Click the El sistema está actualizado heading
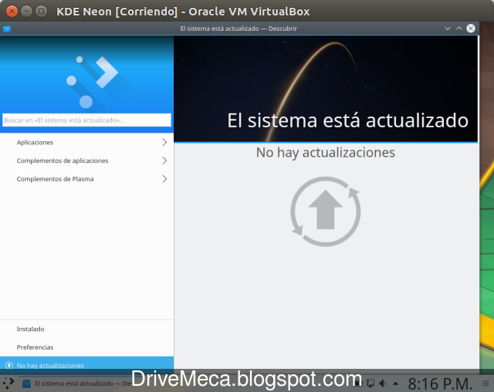This screenshot has width=494, height=392. [x=347, y=120]
